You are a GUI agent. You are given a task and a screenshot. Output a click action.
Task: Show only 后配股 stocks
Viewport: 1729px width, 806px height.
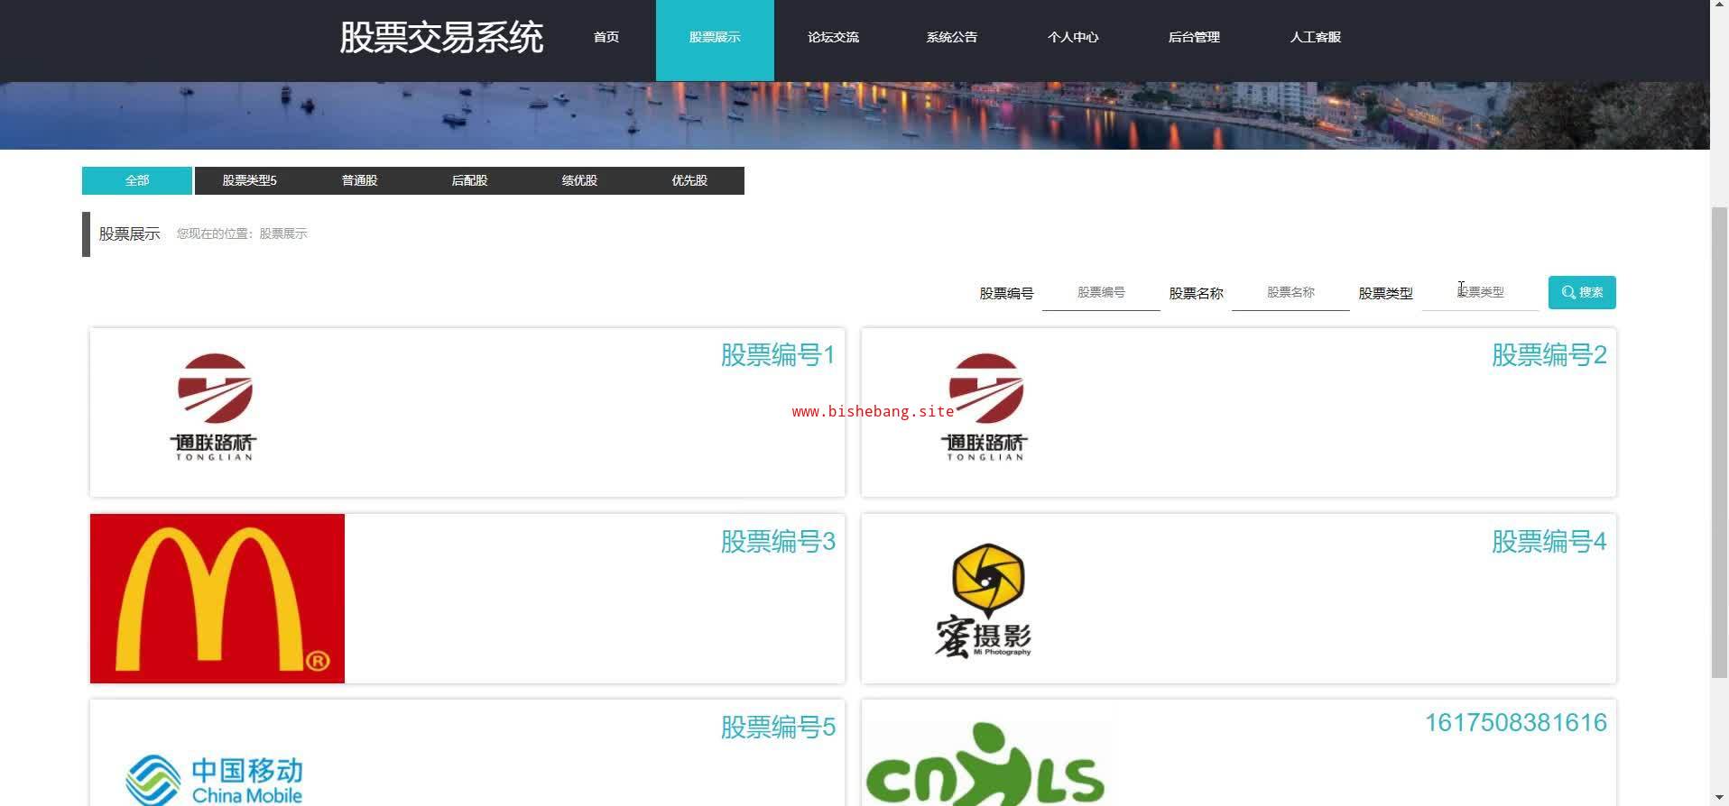pyautogui.click(x=469, y=180)
